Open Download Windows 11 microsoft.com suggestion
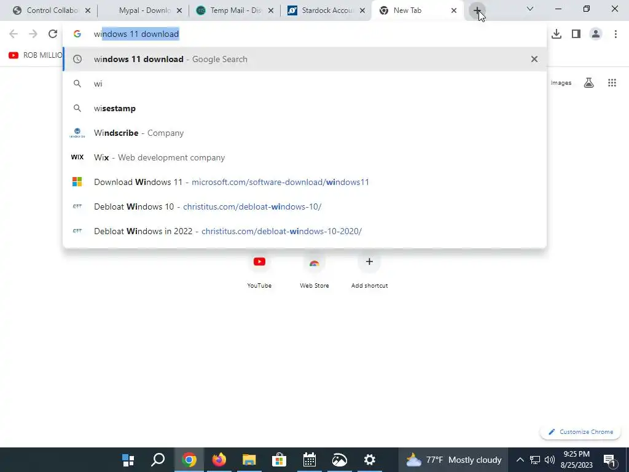 305,182
